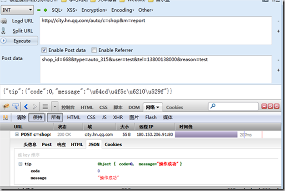Click the Firebug forward arrow
This screenshot has width=285, height=191.
pos(35,107)
